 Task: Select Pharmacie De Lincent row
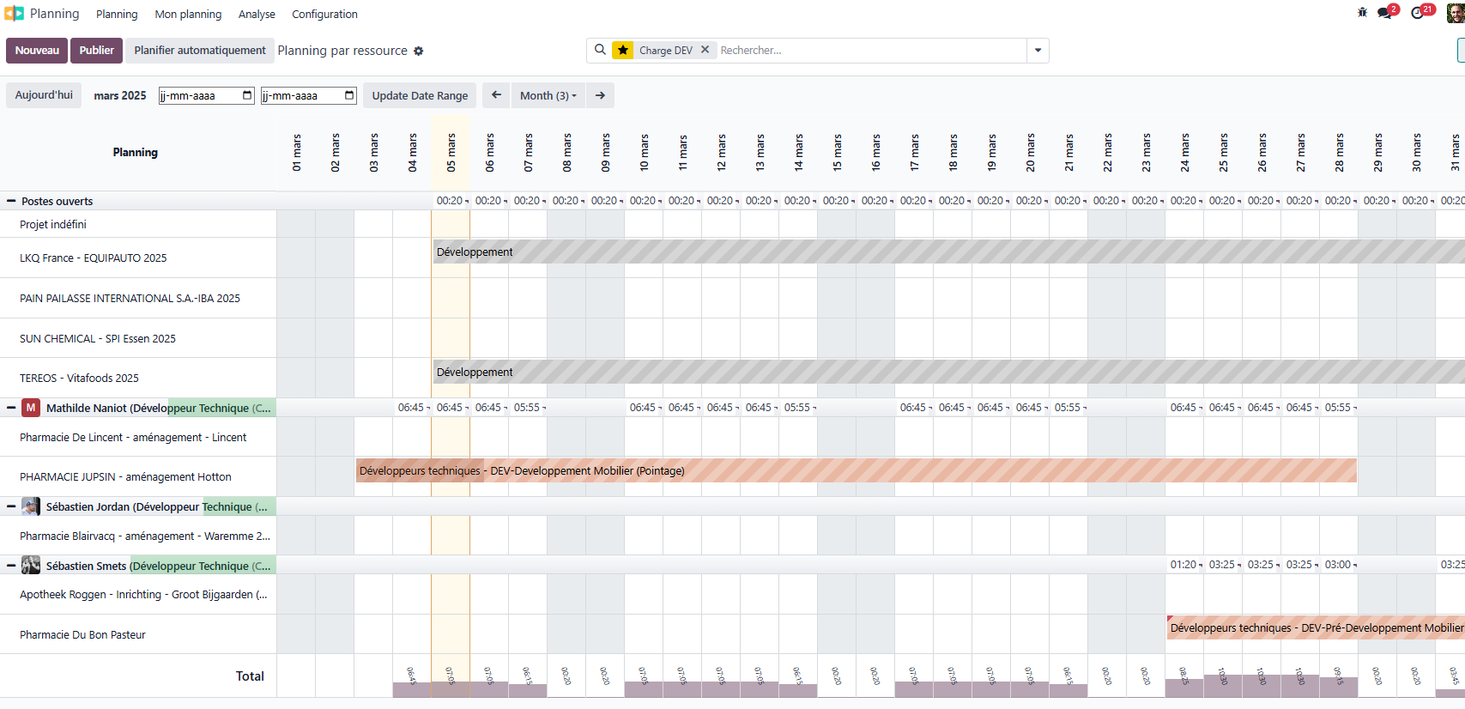point(138,437)
